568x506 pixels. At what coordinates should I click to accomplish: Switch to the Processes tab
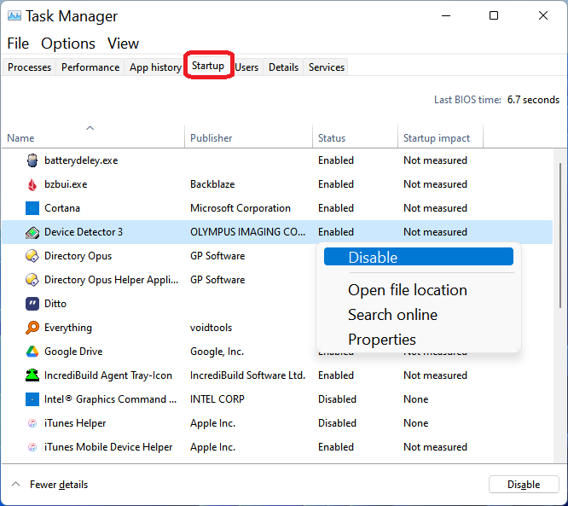tap(29, 67)
